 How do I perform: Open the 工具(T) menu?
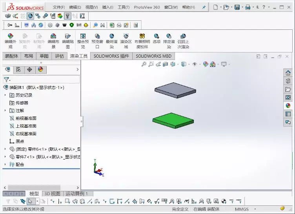(x=124, y=7)
